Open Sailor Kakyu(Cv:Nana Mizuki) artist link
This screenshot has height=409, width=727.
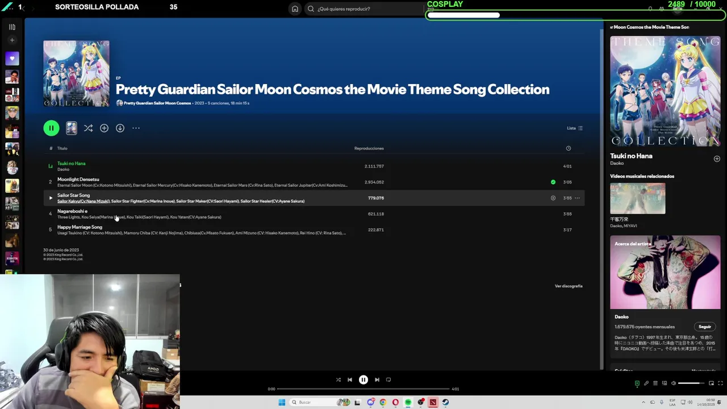83,201
